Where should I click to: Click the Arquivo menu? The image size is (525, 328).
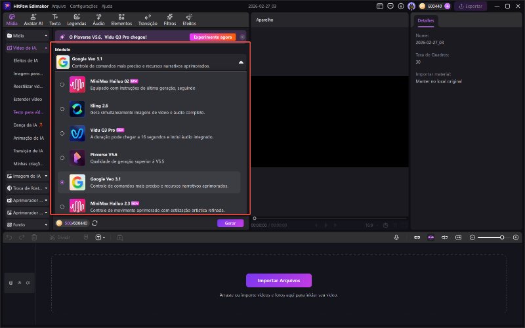(x=58, y=6)
